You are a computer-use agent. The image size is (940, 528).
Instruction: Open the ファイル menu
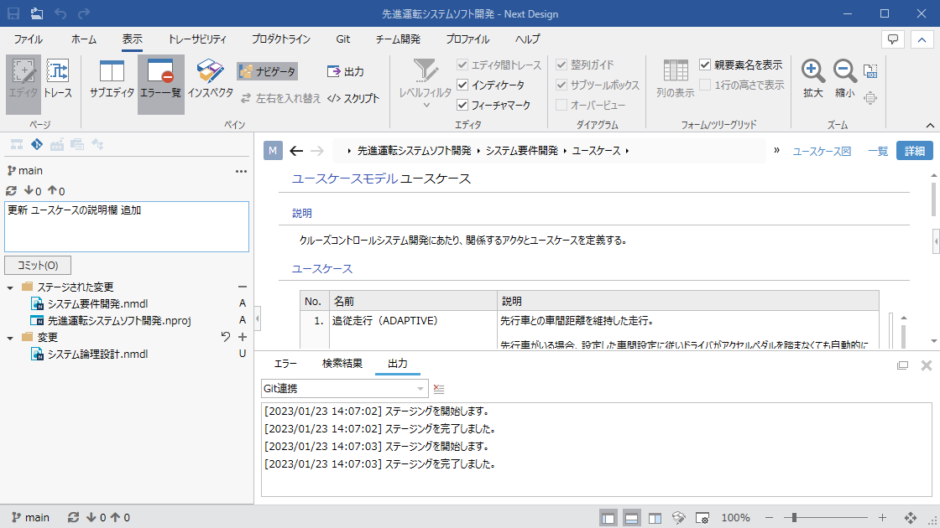pyautogui.click(x=29, y=39)
